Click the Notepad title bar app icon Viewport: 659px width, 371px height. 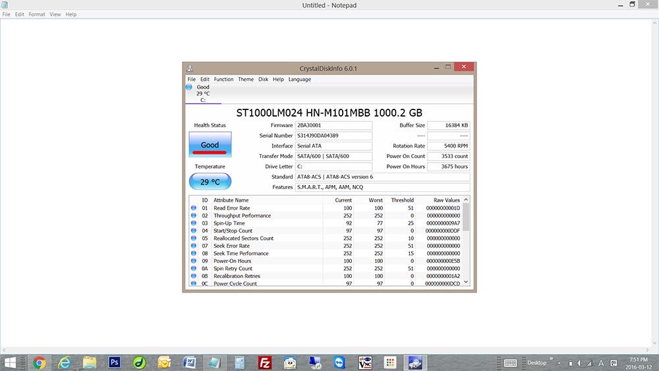point(5,5)
